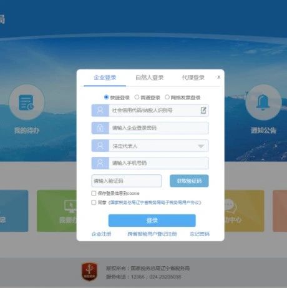287x288 pixels.
Task: Click the person icon beside phone number field
Action: tap(100, 163)
